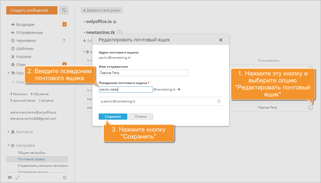Filter by the Обучение tag
The image size is (321, 183).
[40, 94]
